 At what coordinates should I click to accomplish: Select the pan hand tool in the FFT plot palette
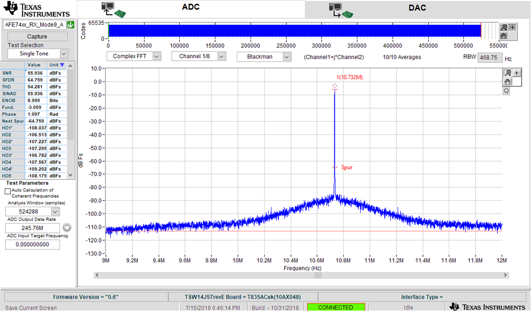pos(508,82)
